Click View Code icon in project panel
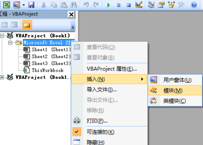This screenshot has height=145, width=203. [x=4, y=25]
